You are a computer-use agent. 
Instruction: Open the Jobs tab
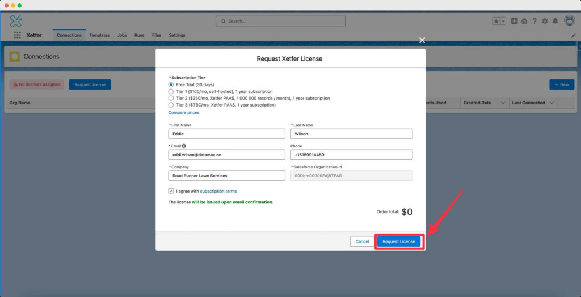tap(122, 35)
